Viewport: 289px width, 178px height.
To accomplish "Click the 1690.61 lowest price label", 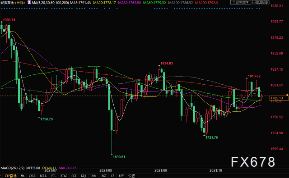I will [x=119, y=157].
